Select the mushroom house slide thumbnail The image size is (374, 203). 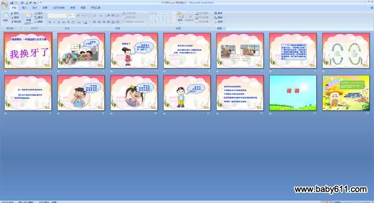(346, 93)
